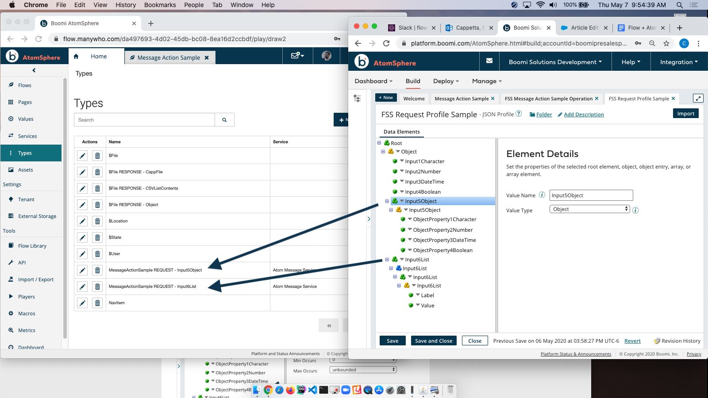Screen dimensions: 708x398
Task: Switch to the Build tab
Action: (413, 81)
